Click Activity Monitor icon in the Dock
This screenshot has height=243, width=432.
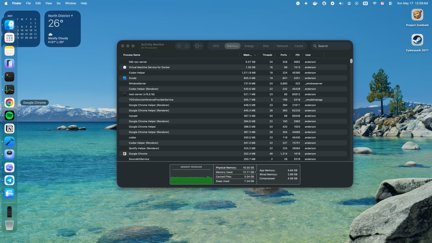tap(9, 90)
